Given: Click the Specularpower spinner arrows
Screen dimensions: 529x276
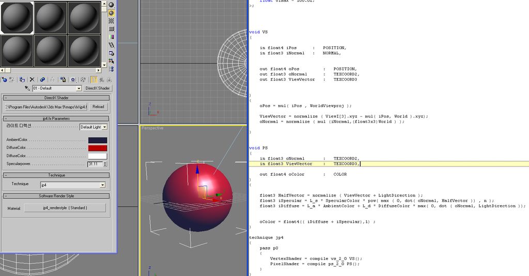Looking at the screenshot, I should (105, 164).
